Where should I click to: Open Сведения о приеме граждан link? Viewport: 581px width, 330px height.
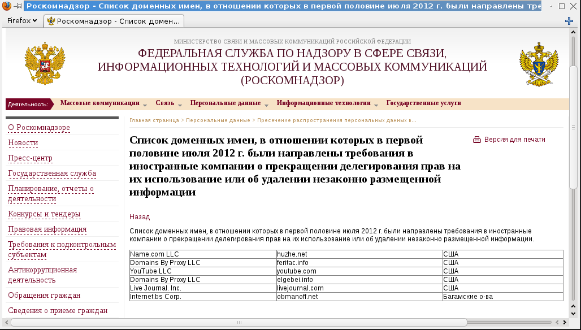click(x=58, y=310)
